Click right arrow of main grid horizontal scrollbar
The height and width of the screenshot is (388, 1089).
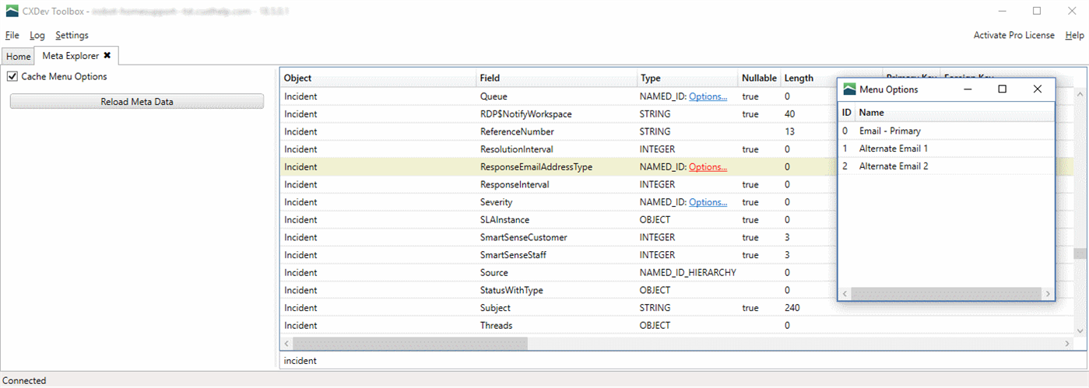pyautogui.click(x=1068, y=343)
